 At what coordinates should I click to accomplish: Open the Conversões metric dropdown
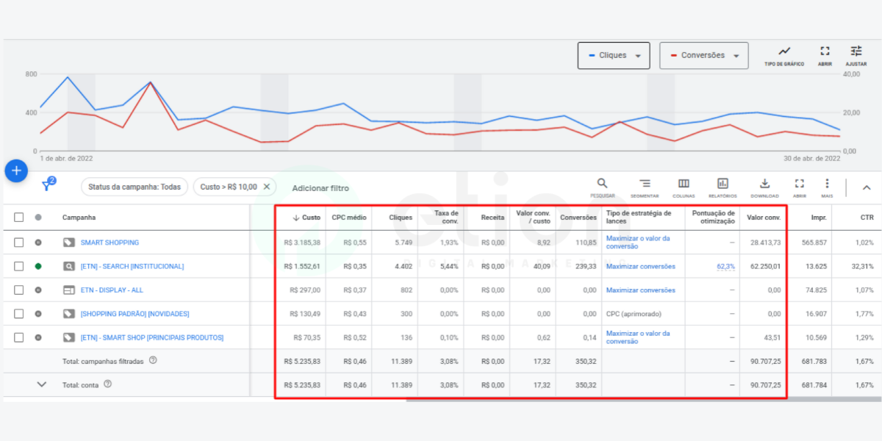click(704, 55)
